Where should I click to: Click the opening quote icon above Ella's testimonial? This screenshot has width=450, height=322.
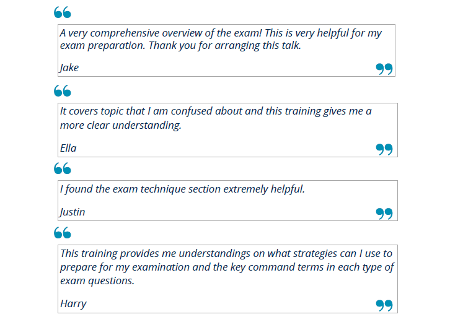[62, 91]
